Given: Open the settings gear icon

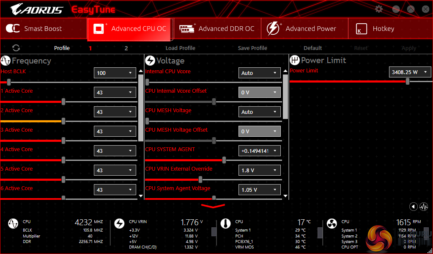Looking at the screenshot, I should click(x=379, y=9).
